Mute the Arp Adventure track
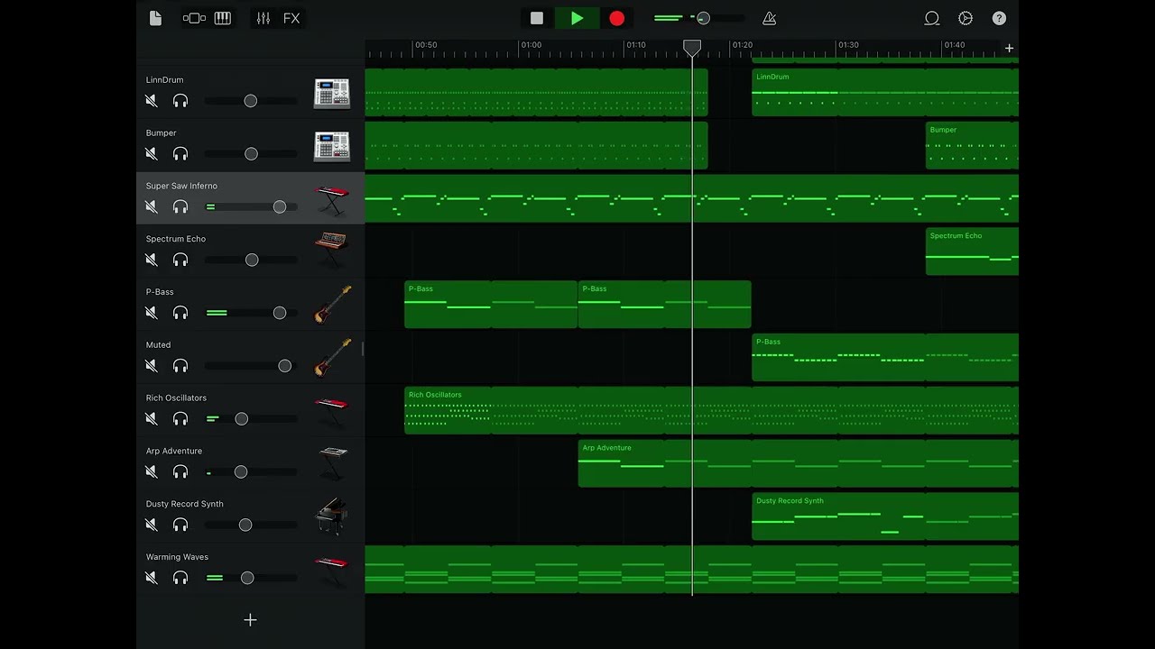 click(152, 472)
